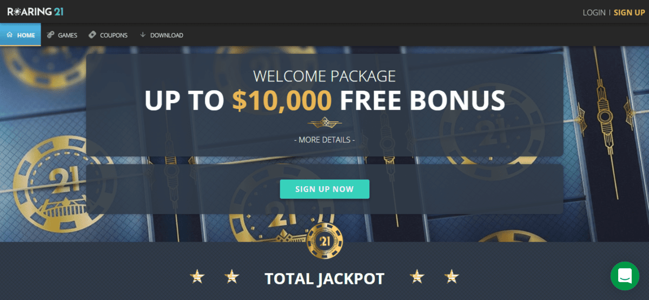Click the LOGIN link
Image resolution: width=649 pixels, height=300 pixels.
coord(594,12)
